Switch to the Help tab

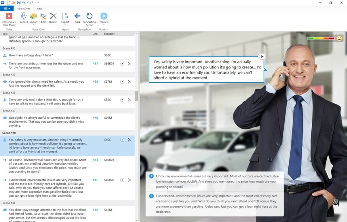(39, 8)
